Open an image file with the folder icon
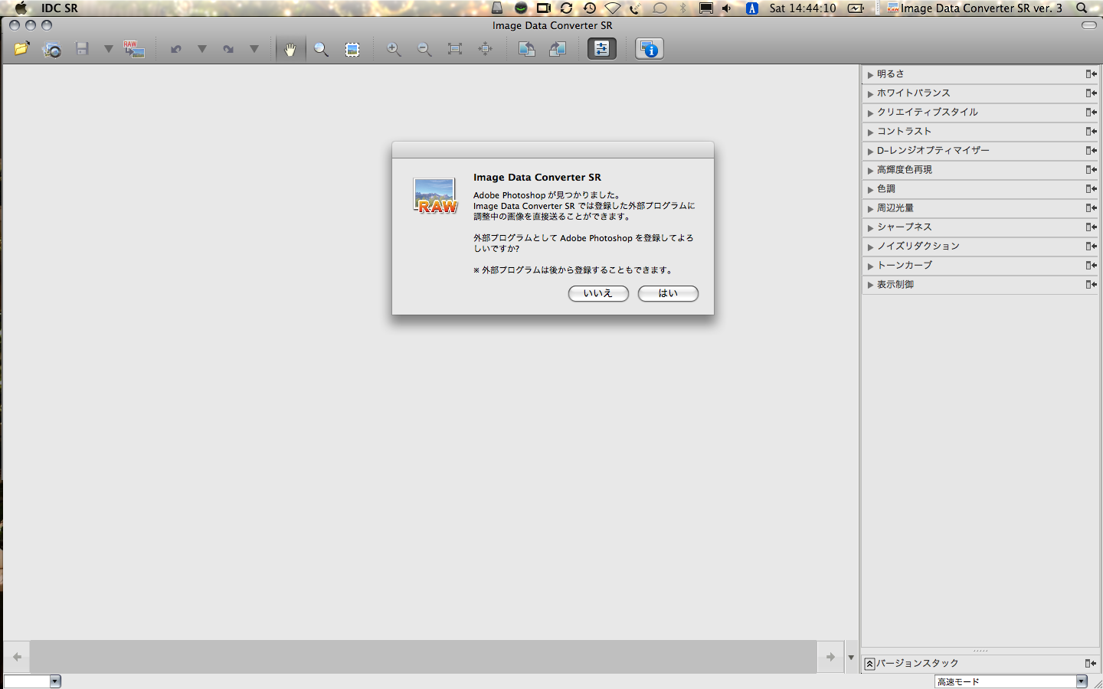1103x689 pixels. pyautogui.click(x=21, y=49)
